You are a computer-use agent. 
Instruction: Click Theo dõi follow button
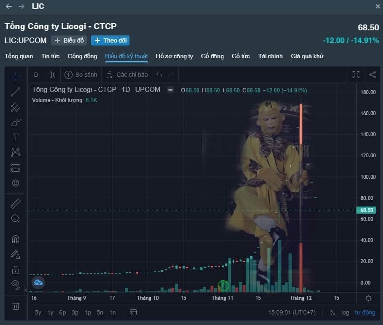pyautogui.click(x=111, y=40)
